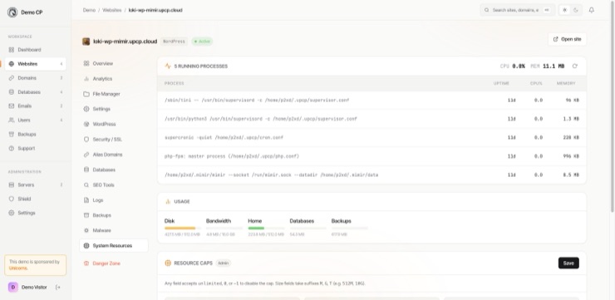615x300 pixels.
Task: Open Users in the sidebar
Action: [x=35, y=120]
